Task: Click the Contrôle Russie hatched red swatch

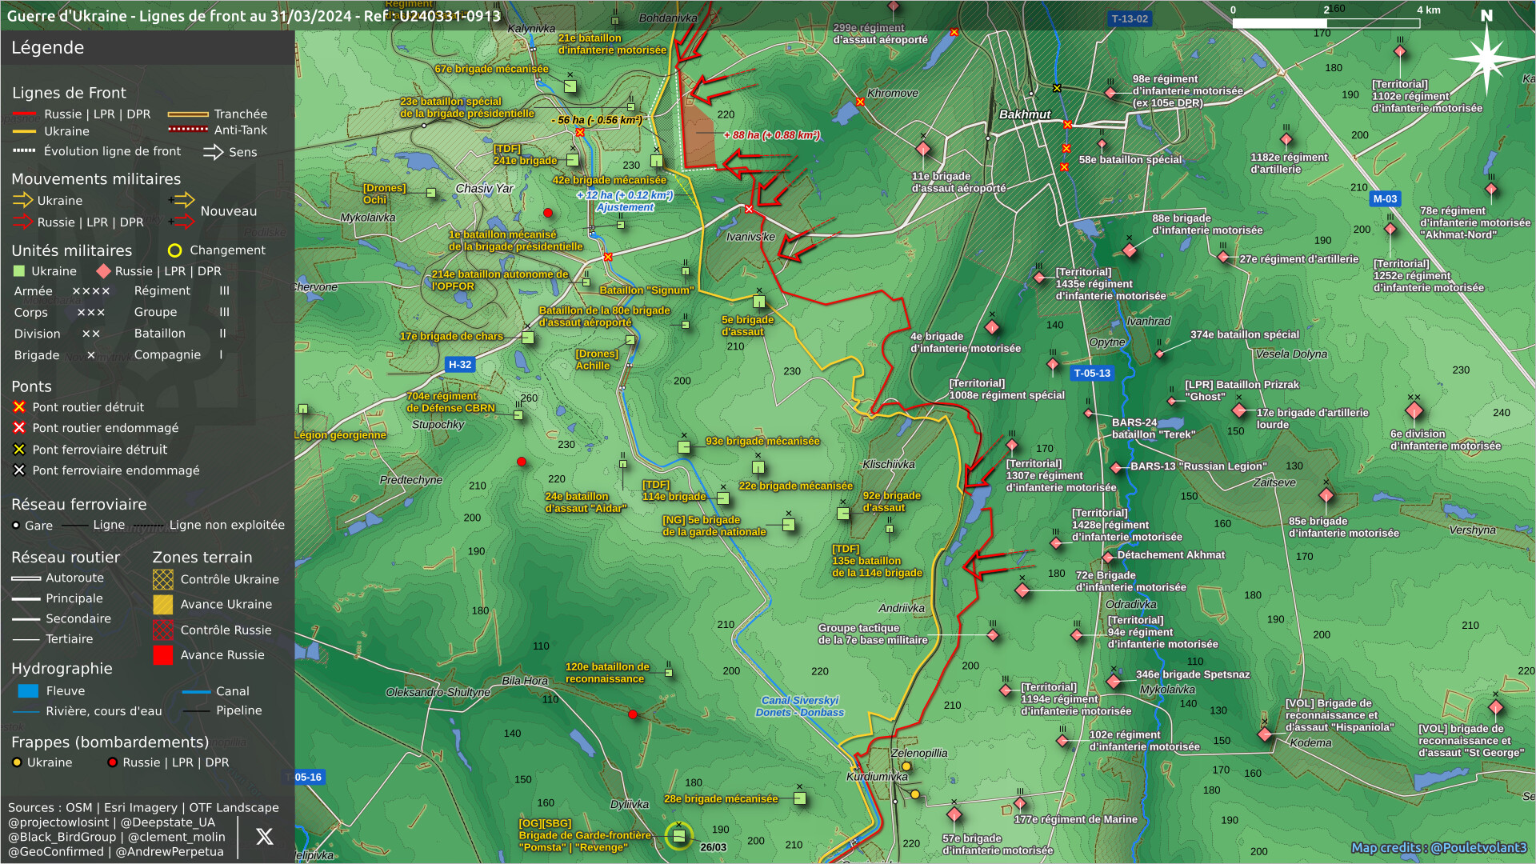Action: [x=163, y=630]
